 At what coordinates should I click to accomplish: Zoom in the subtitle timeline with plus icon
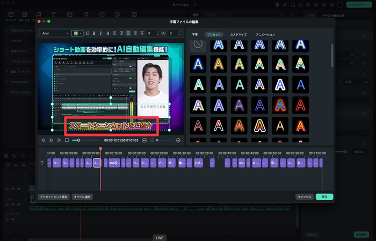pos(178,140)
